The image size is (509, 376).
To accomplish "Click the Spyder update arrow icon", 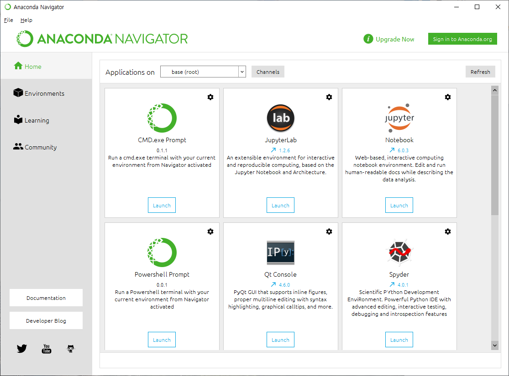I will (392, 284).
